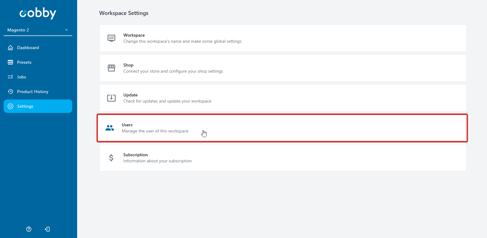Open the Subscription information card

283,158
